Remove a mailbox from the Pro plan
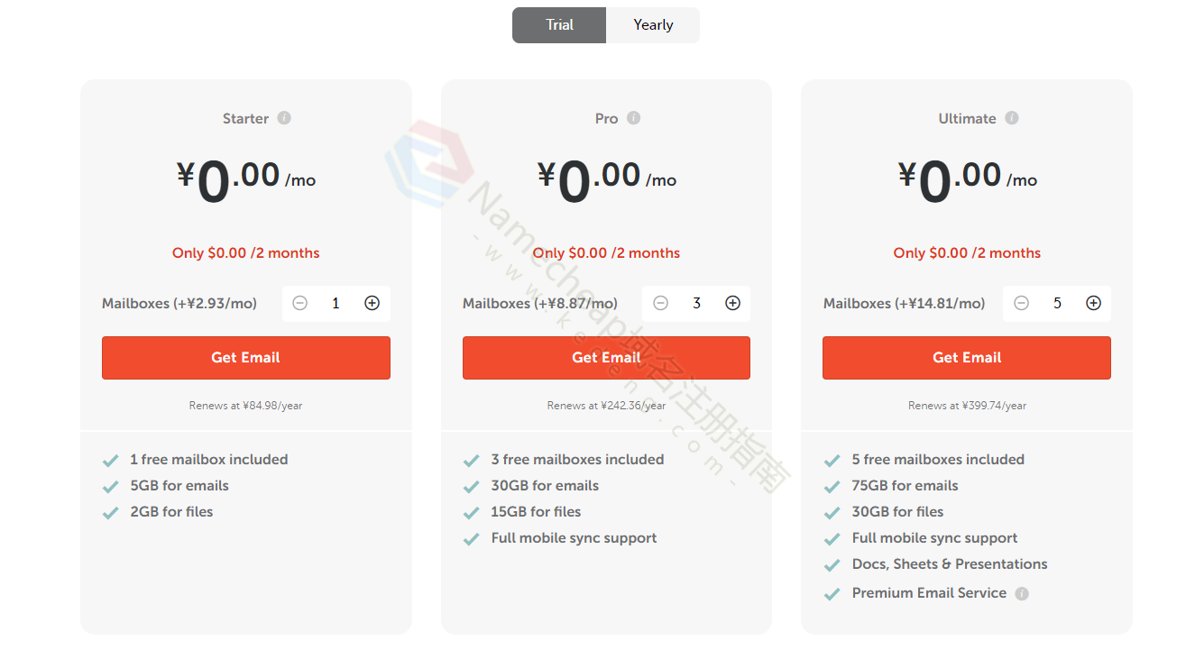The width and height of the screenshot is (1186, 650). coord(660,304)
